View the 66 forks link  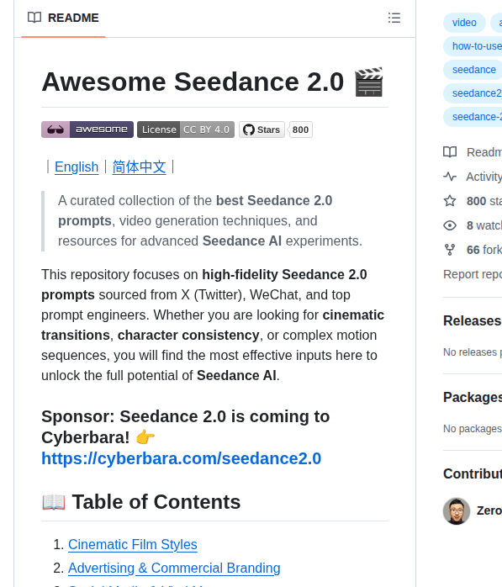click(484, 250)
